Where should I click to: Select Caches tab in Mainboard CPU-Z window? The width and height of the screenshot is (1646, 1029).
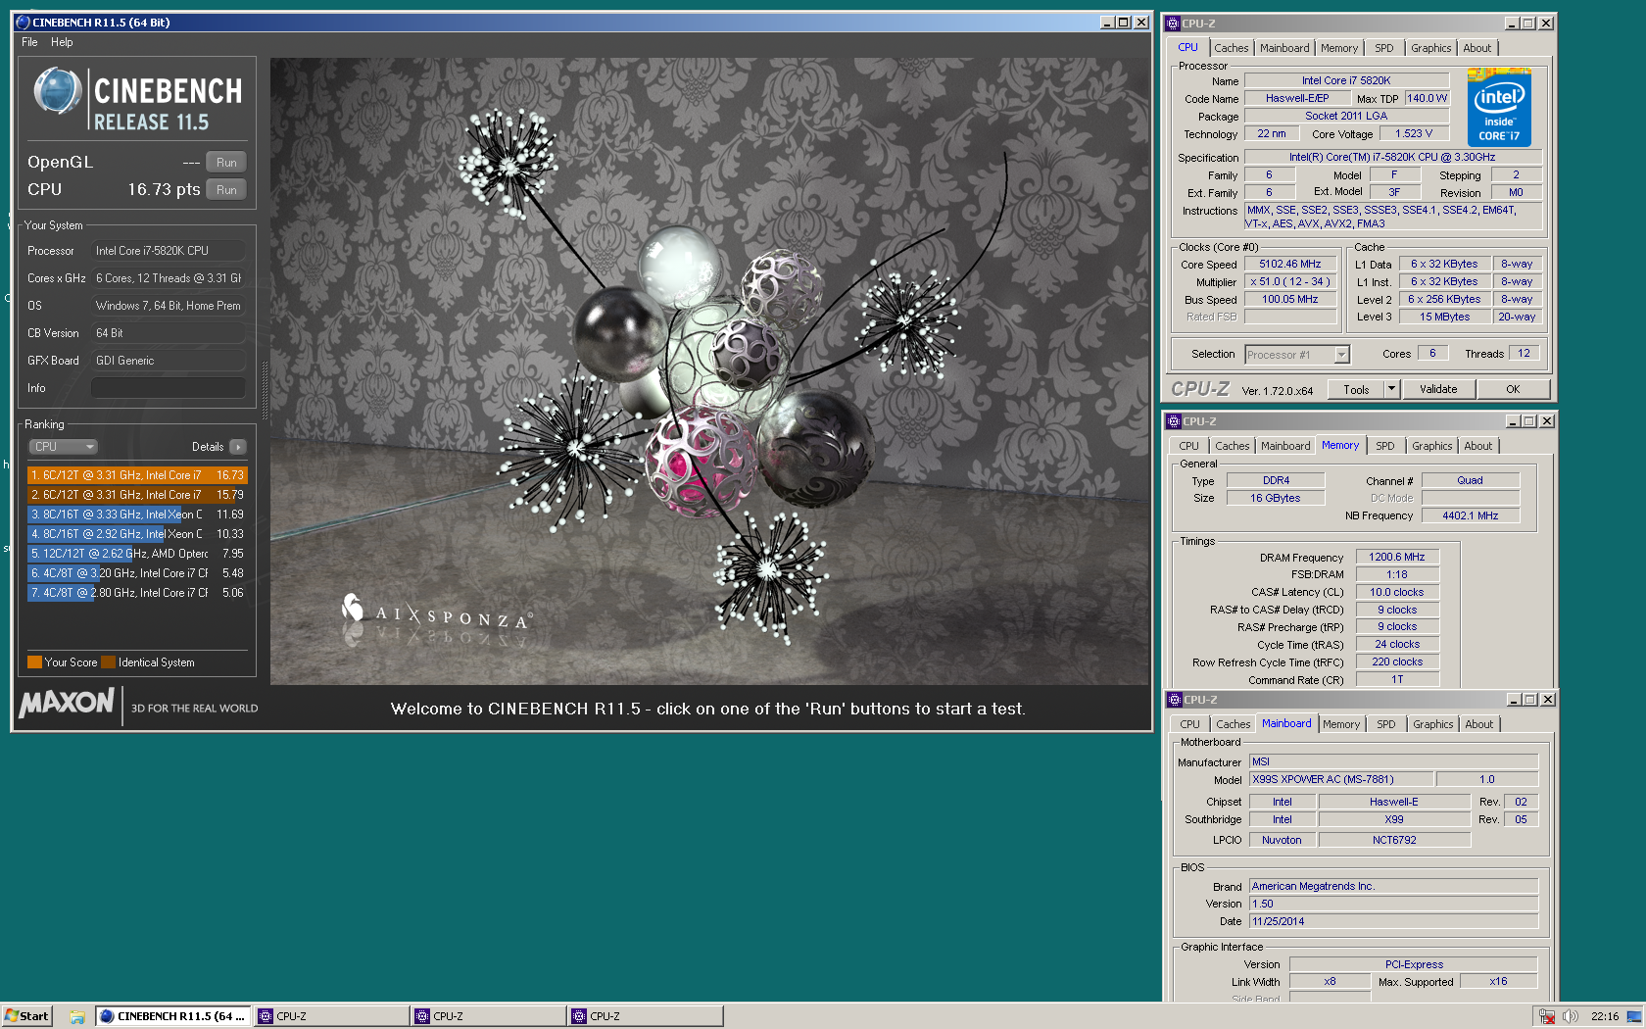[1233, 724]
